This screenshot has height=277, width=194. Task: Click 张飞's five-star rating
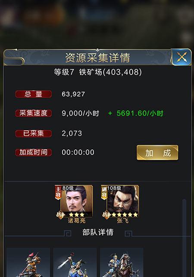[x=125, y=215]
